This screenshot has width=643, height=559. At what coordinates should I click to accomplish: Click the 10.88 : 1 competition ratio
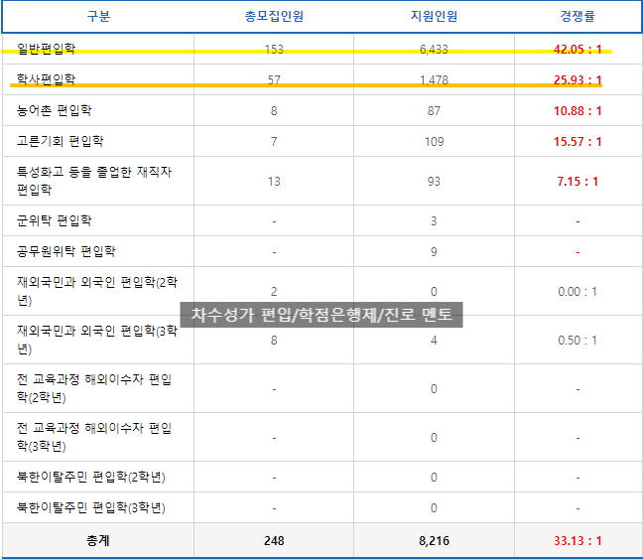click(x=578, y=111)
